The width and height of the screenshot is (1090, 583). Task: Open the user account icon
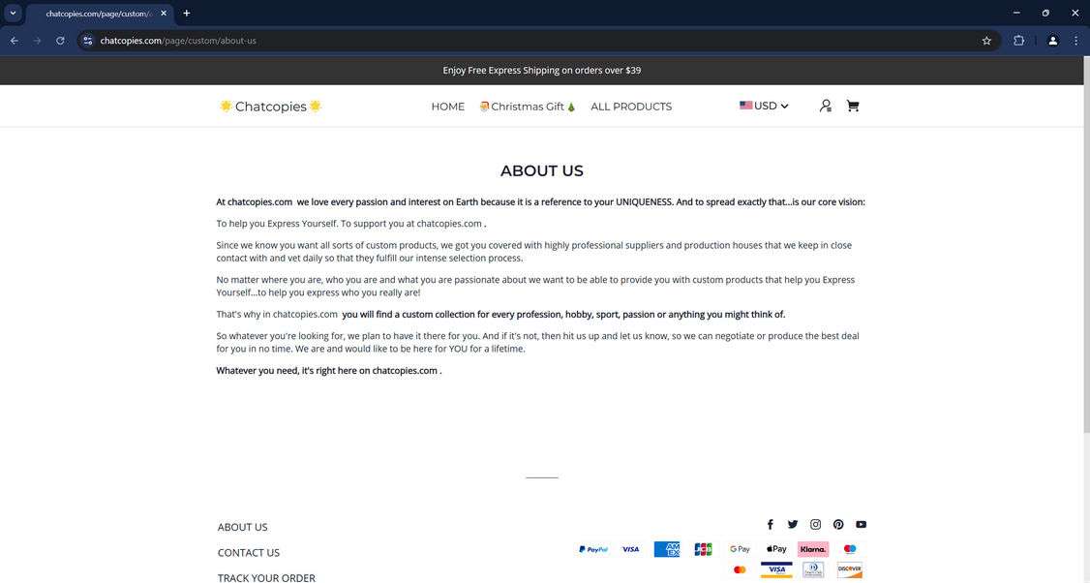pos(825,106)
